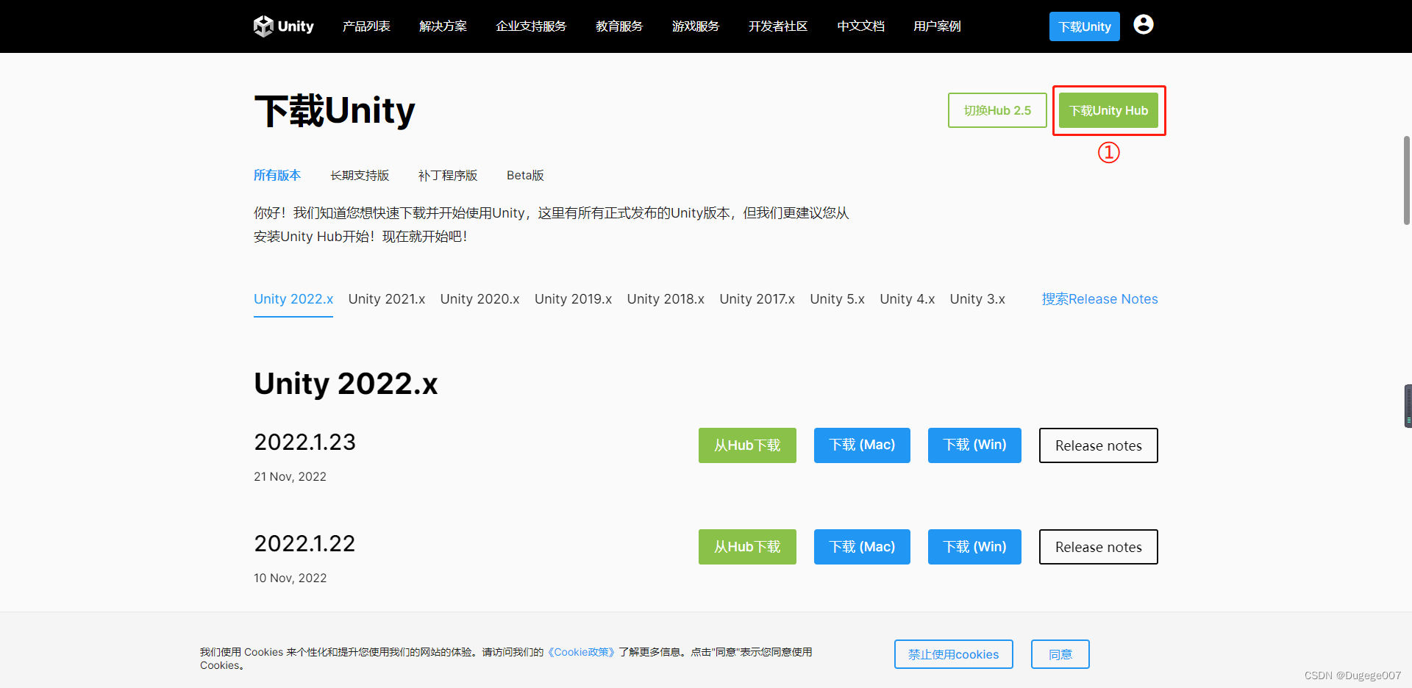The height and width of the screenshot is (688, 1412).
Task: Go to 教育服务 in top navigation
Action: pyautogui.click(x=619, y=26)
